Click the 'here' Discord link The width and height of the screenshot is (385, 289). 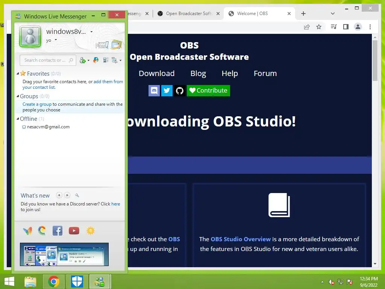coord(116,204)
